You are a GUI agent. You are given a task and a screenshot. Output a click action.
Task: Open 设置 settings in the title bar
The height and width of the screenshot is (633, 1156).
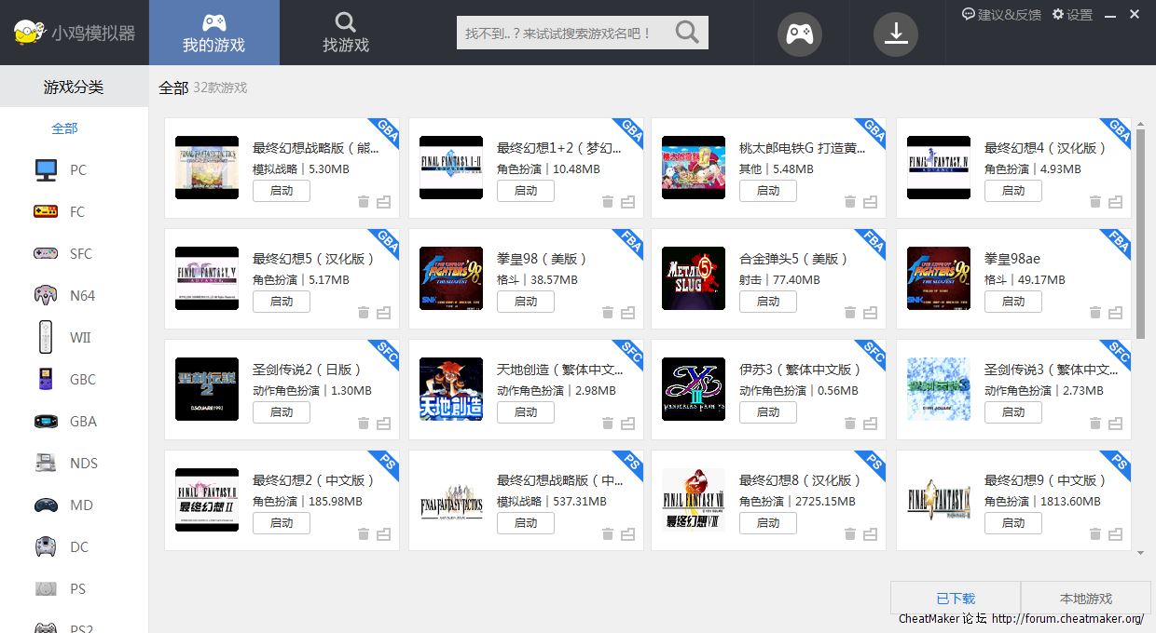pos(1072,14)
